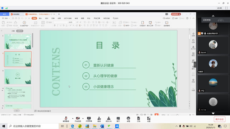Viewport: 230px width, 129px height.
Task: Close the current presentation document tab
Action: point(54,14)
